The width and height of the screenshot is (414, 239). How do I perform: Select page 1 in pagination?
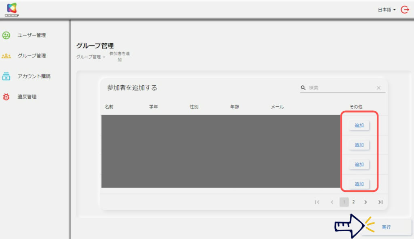click(x=344, y=202)
